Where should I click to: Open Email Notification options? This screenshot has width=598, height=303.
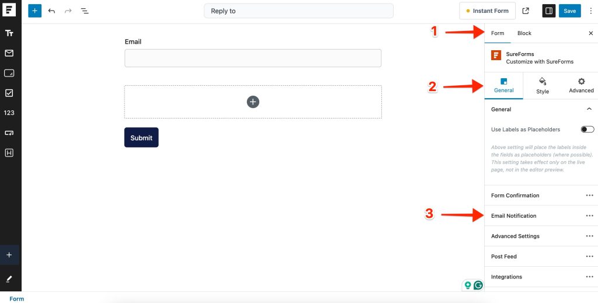click(589, 216)
